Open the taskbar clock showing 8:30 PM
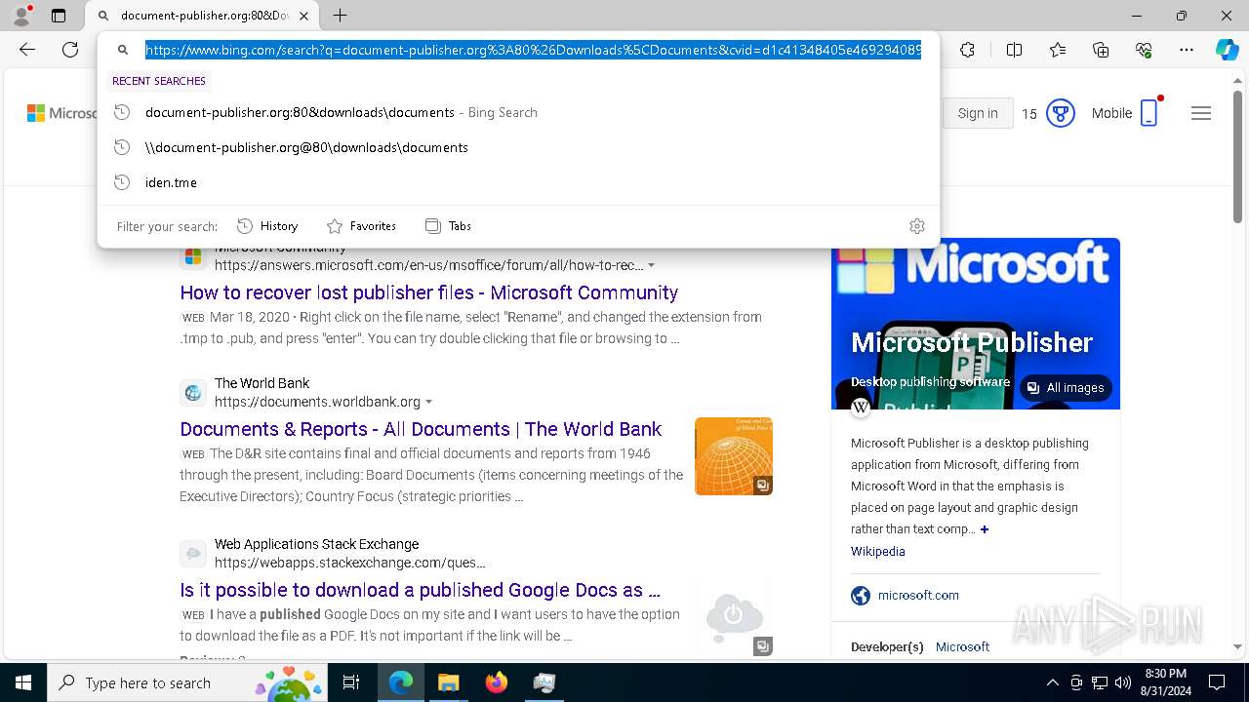 tap(1165, 682)
